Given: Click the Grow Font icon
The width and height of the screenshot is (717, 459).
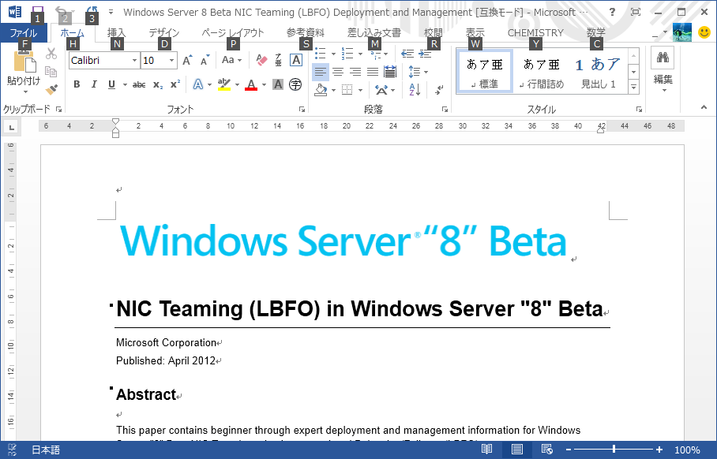Looking at the screenshot, I should [x=187, y=60].
